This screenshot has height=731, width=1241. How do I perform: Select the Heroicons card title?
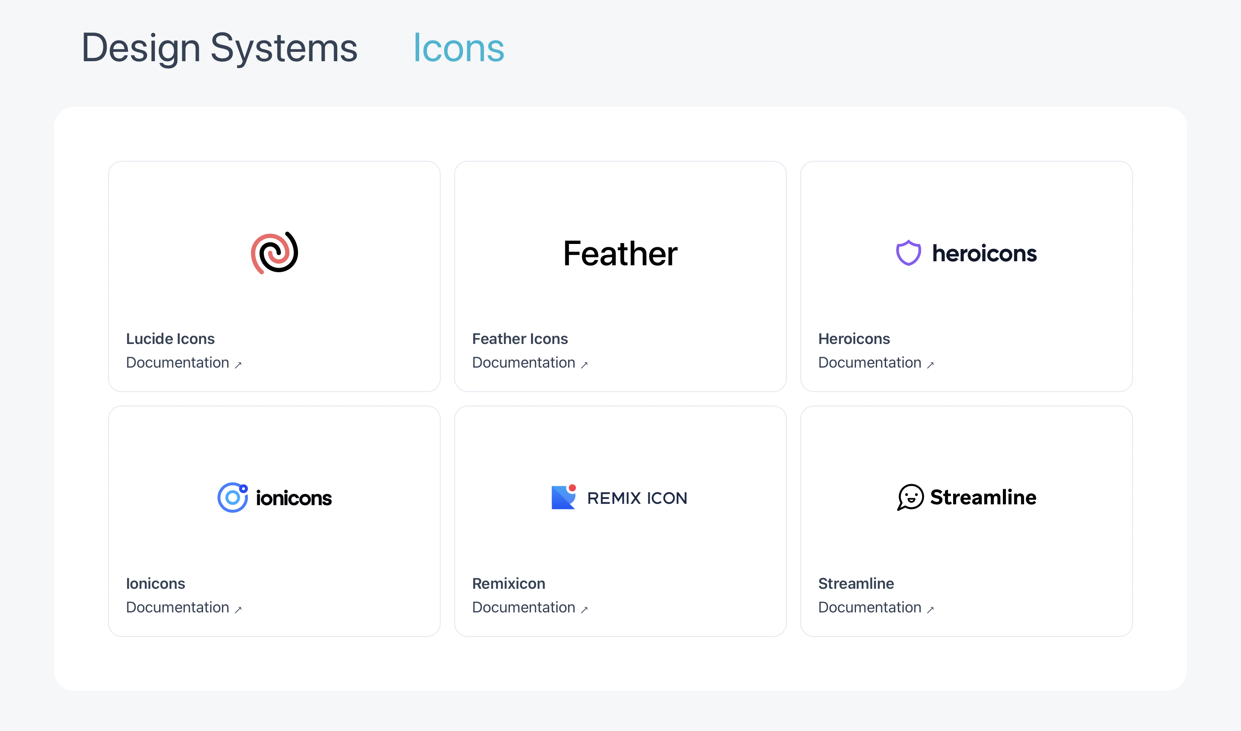tap(854, 339)
